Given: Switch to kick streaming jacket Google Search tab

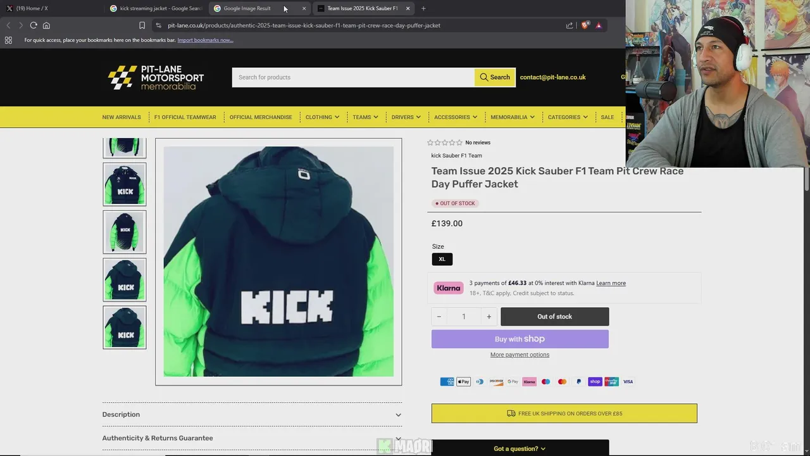Looking at the screenshot, I should [156, 8].
